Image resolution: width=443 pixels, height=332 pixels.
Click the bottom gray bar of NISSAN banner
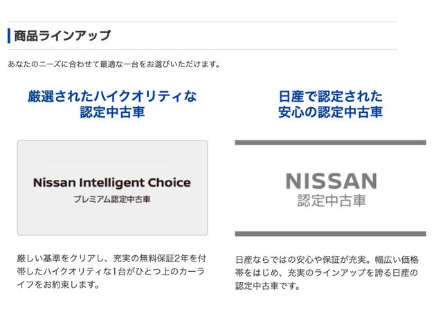pos(331,234)
